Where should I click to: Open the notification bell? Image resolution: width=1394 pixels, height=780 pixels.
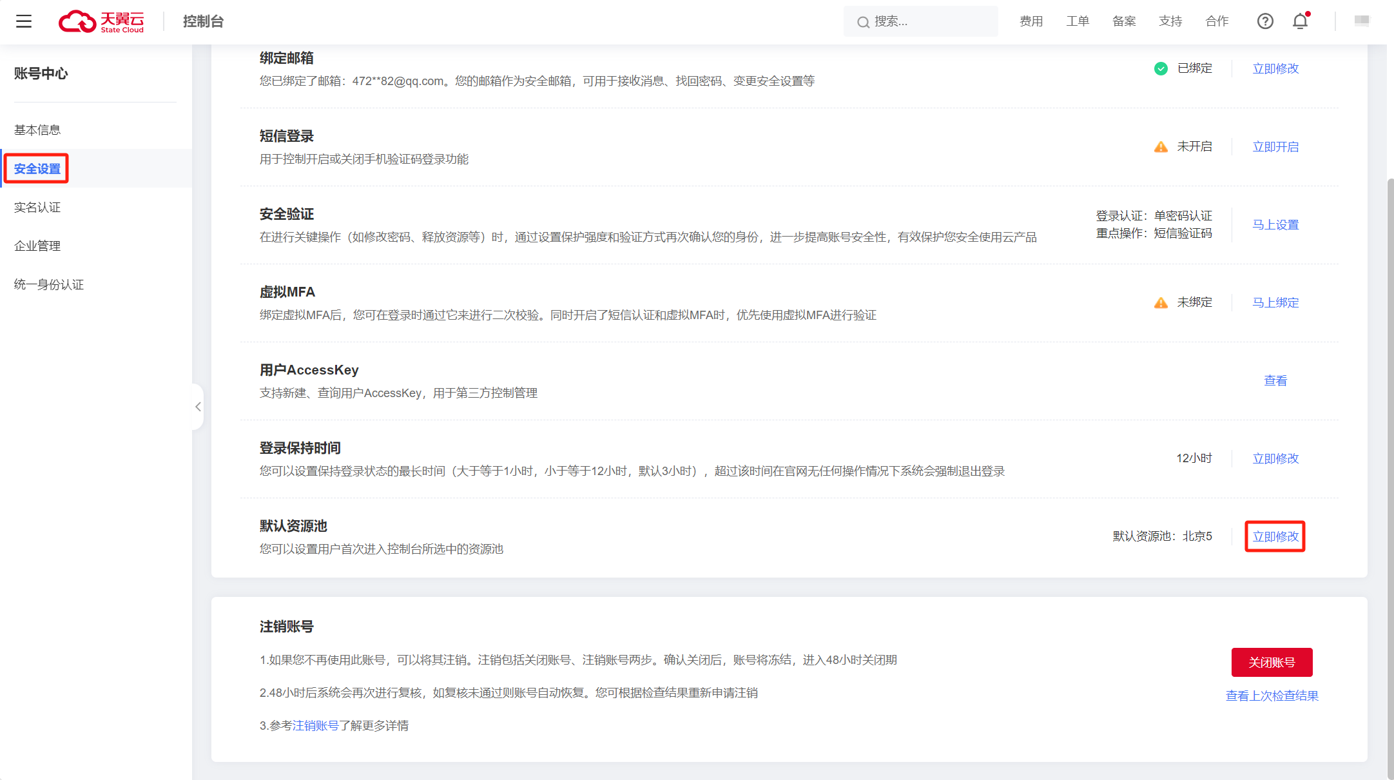pyautogui.click(x=1301, y=21)
